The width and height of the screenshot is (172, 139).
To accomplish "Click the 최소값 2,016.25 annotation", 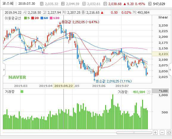I will (113, 81).
